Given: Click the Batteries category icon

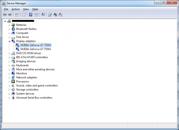Looking at the screenshot, I should tap(13, 25).
